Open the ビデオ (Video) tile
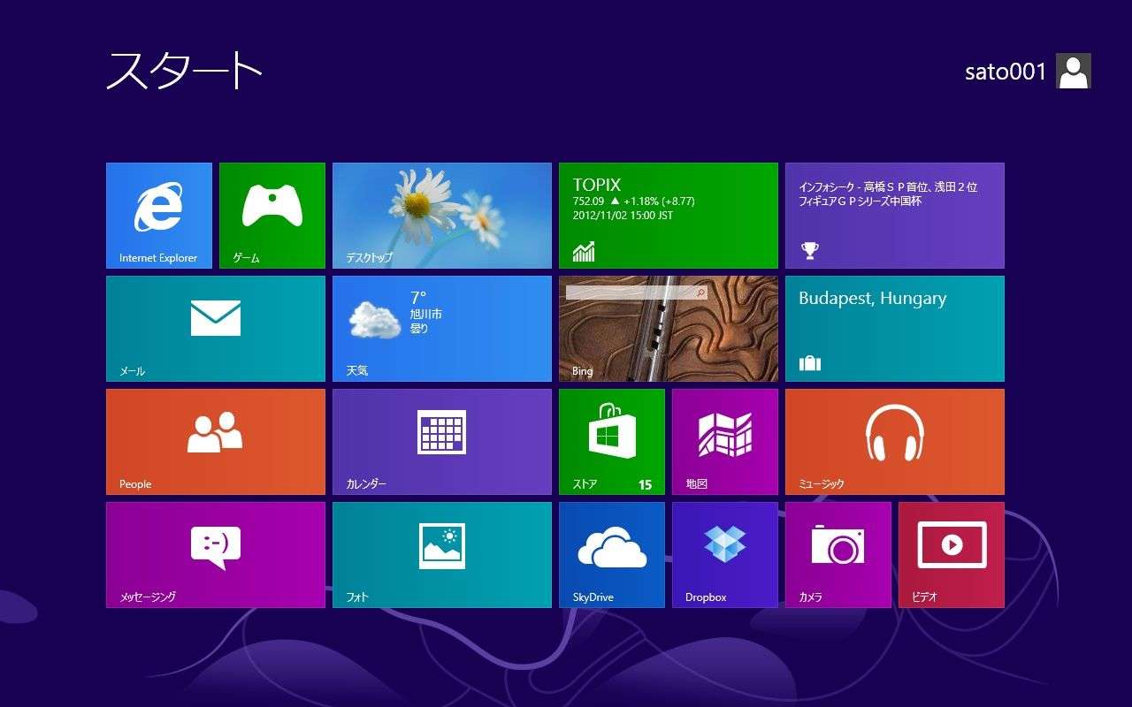The width and height of the screenshot is (1132, 707). (952, 555)
